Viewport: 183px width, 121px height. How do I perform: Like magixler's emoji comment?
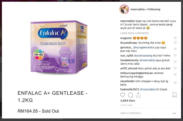tap(175, 38)
